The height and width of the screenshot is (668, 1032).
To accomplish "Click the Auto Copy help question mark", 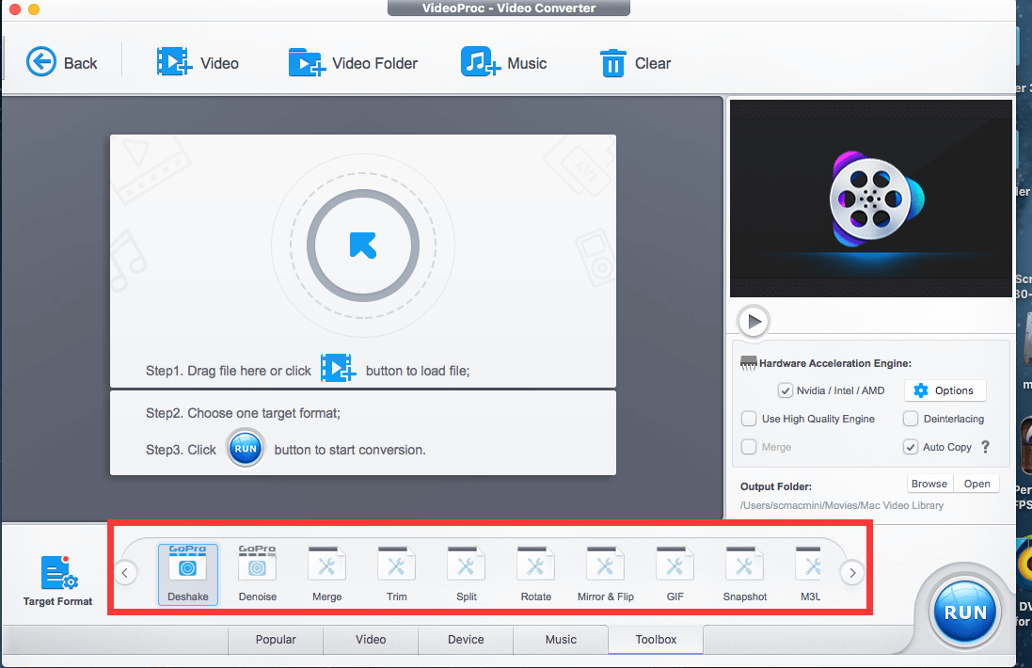I will click(985, 446).
